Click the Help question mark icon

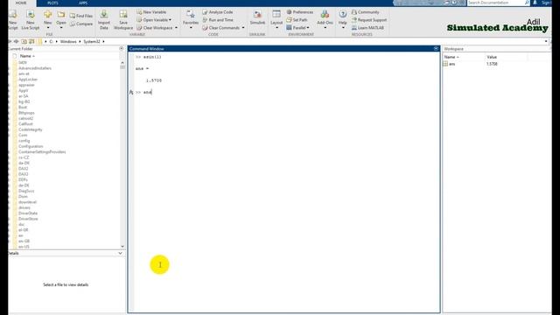pos(342,14)
